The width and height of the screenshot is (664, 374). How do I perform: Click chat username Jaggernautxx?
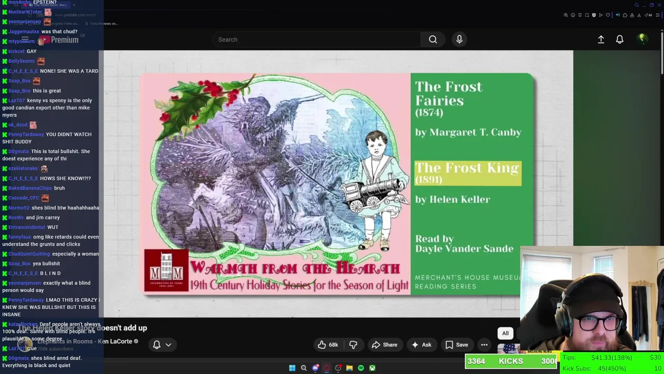pyautogui.click(x=24, y=32)
